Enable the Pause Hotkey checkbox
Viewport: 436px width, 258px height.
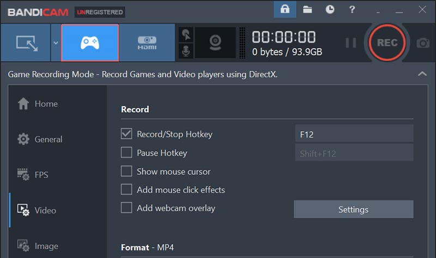[126, 153]
